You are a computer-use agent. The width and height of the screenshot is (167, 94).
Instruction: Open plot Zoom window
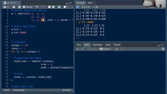(92, 49)
